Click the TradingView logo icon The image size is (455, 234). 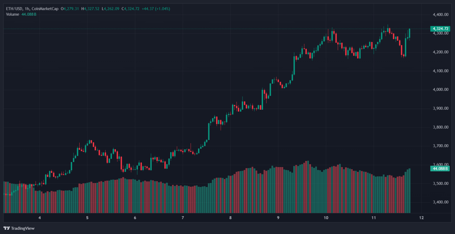pos(6,228)
